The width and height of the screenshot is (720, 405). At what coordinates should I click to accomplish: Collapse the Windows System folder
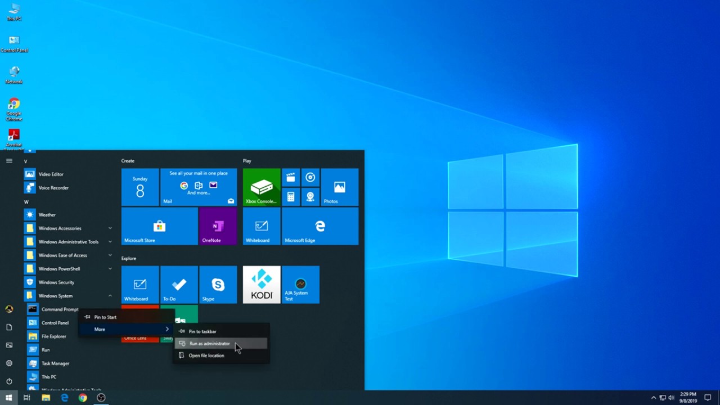point(69,296)
